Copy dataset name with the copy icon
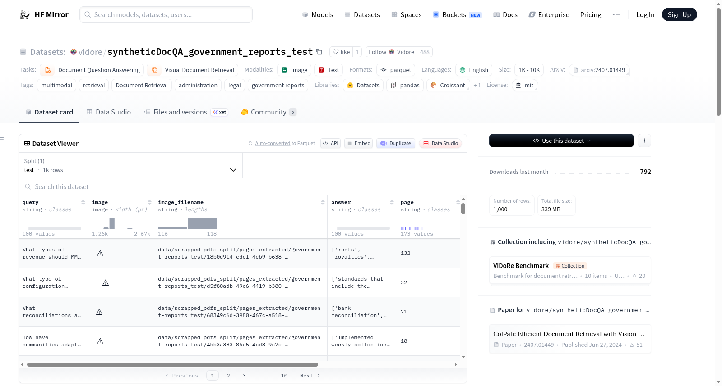Image resolution: width=722 pixels, height=386 pixels. pyautogui.click(x=319, y=52)
